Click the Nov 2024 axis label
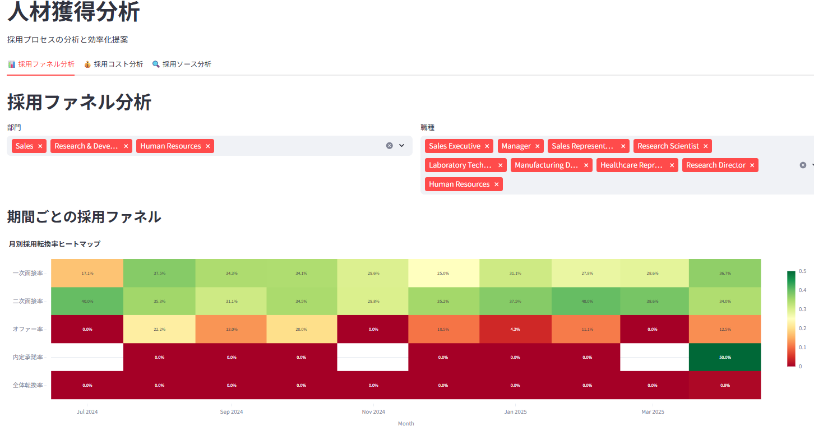 (x=373, y=411)
